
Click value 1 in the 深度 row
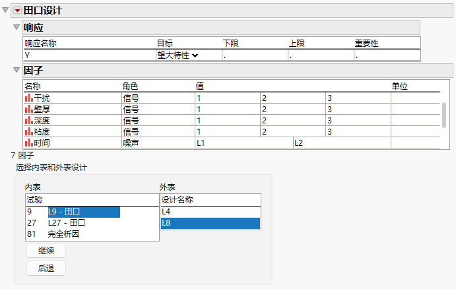pyautogui.click(x=228, y=120)
